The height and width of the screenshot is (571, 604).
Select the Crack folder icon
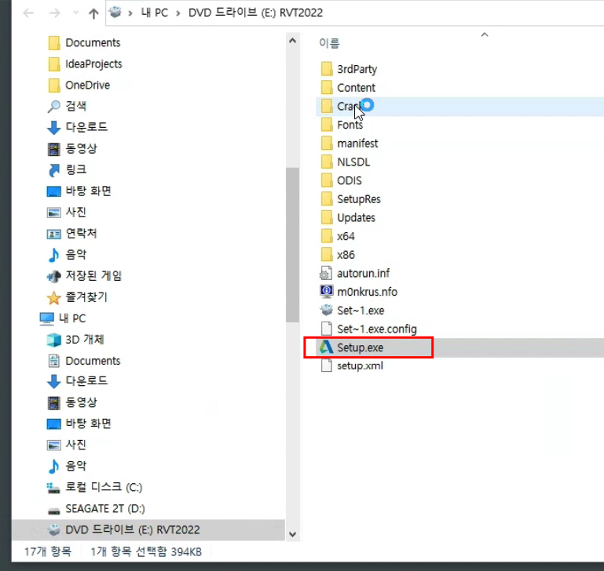pos(327,106)
